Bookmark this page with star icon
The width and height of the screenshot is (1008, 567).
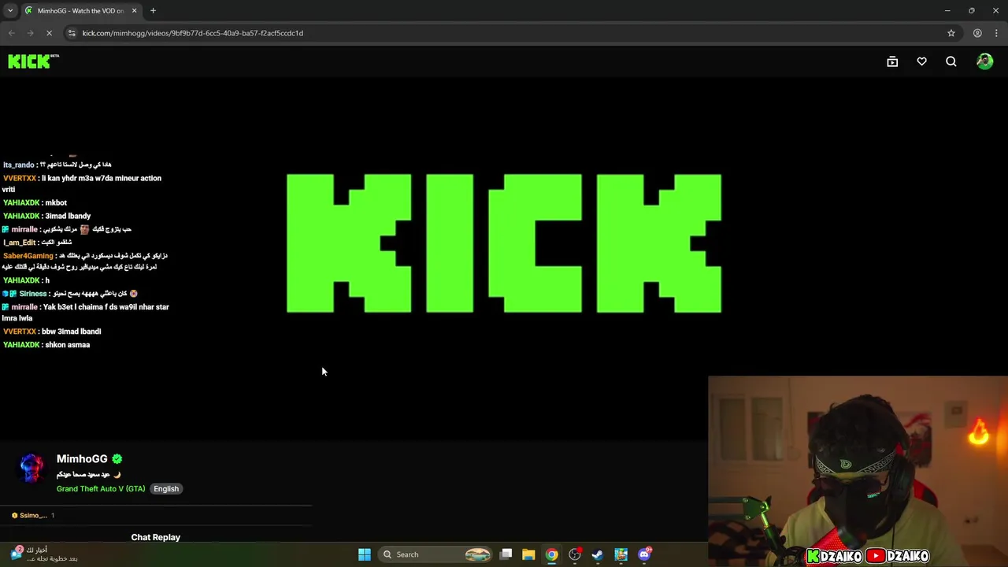[x=951, y=33]
